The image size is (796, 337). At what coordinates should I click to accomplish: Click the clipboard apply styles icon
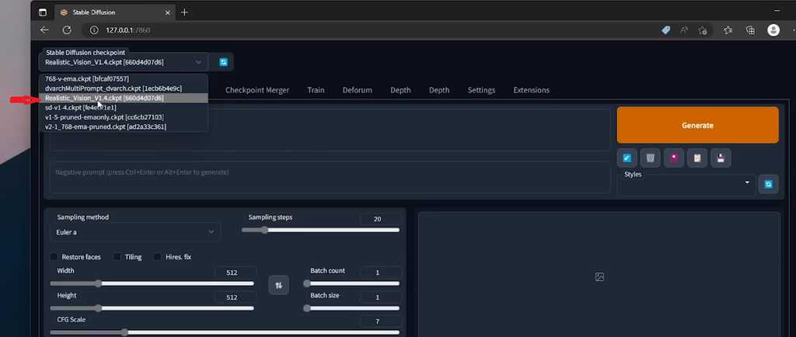tap(697, 158)
